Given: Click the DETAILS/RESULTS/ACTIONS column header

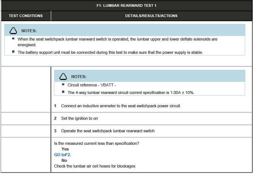Looking at the screenshot, I should click(x=151, y=16).
